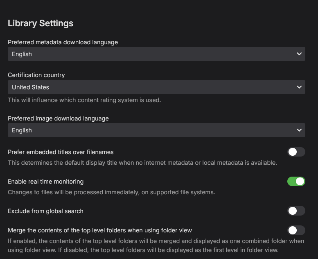Click the 'Certification country' label text
The height and width of the screenshot is (259, 318).
tap(36, 75)
